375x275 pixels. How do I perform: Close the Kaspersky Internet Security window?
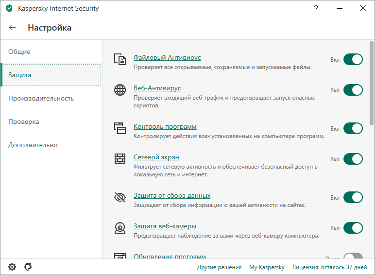pos(363,8)
